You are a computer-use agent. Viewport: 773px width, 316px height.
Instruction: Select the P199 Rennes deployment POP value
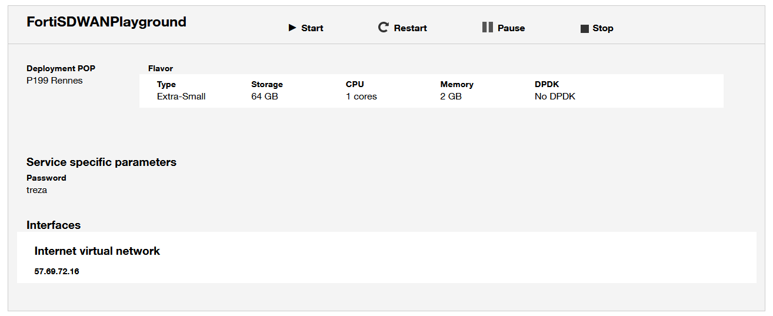(55, 81)
